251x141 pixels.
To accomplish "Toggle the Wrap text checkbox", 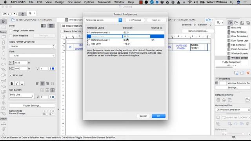I will click(x=11, y=75).
